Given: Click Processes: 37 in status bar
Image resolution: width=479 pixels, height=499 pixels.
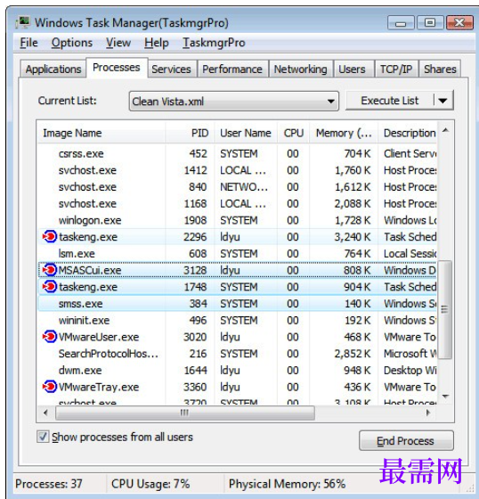Looking at the screenshot, I should tap(49, 484).
